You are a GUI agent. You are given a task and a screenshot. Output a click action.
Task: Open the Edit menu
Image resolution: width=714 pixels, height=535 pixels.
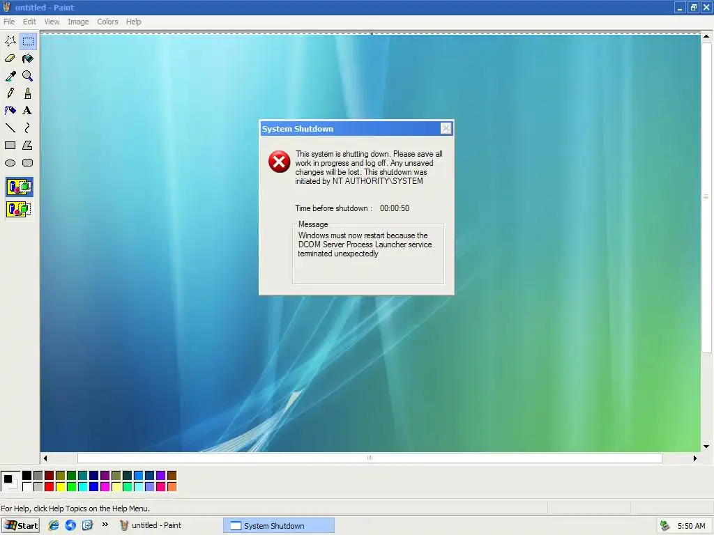point(29,22)
